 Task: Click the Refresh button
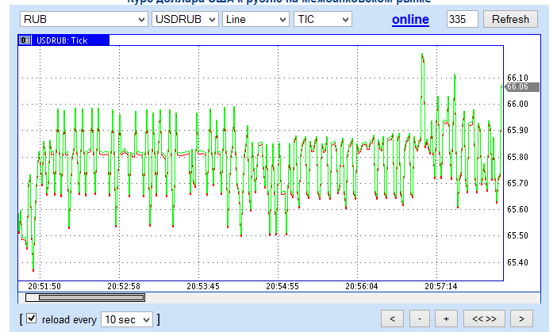click(510, 19)
